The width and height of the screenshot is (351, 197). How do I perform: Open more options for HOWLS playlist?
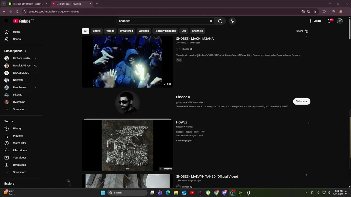[x=309, y=122]
